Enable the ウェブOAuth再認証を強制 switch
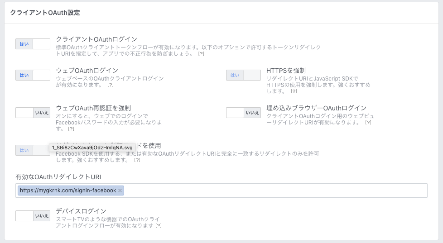443x243 pixels. (x=33, y=113)
